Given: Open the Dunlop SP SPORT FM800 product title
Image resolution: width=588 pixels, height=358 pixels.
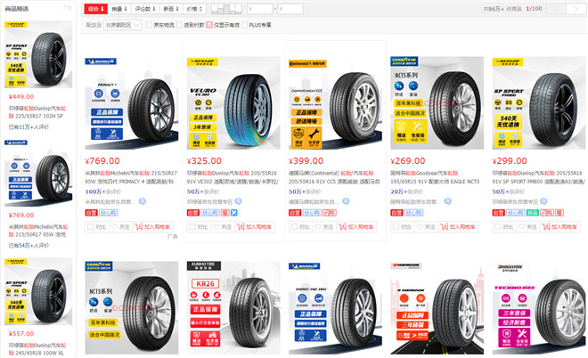Looking at the screenshot, I should pyautogui.click(x=538, y=177).
